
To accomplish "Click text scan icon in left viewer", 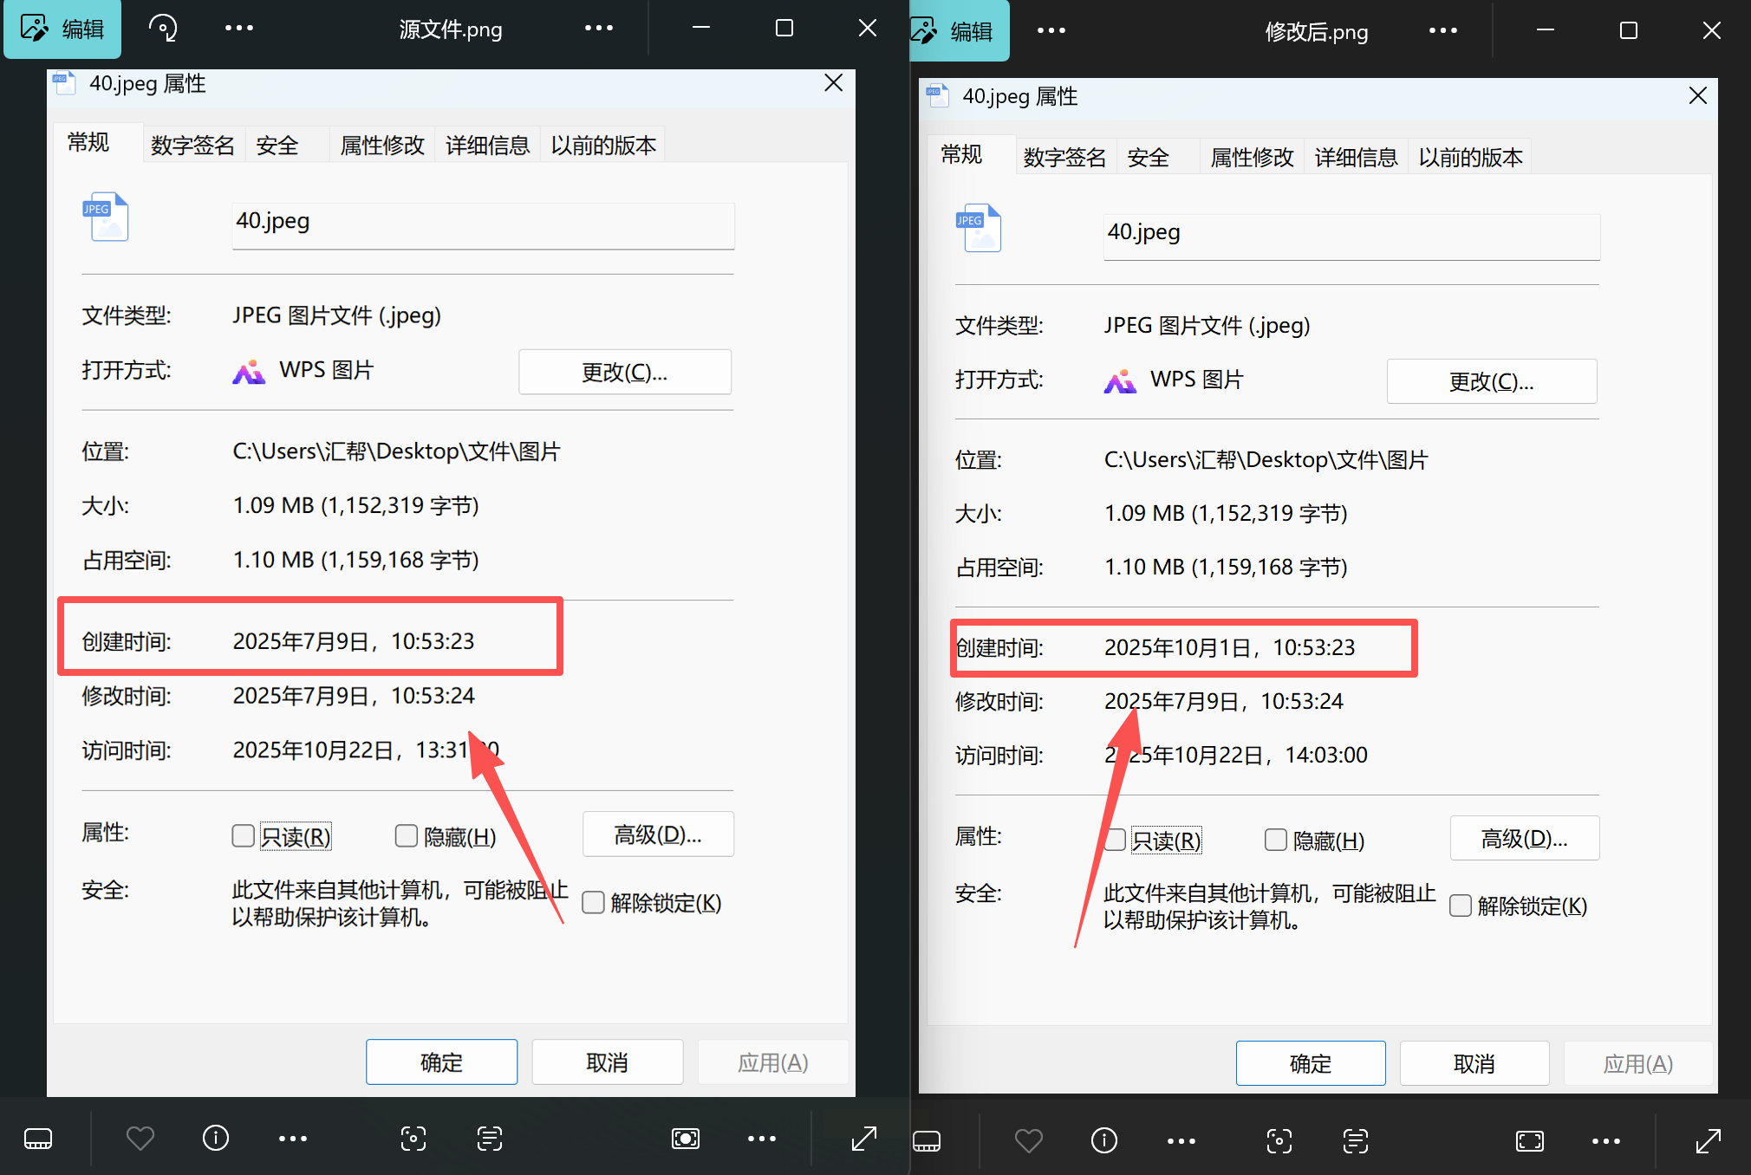I will click(490, 1138).
